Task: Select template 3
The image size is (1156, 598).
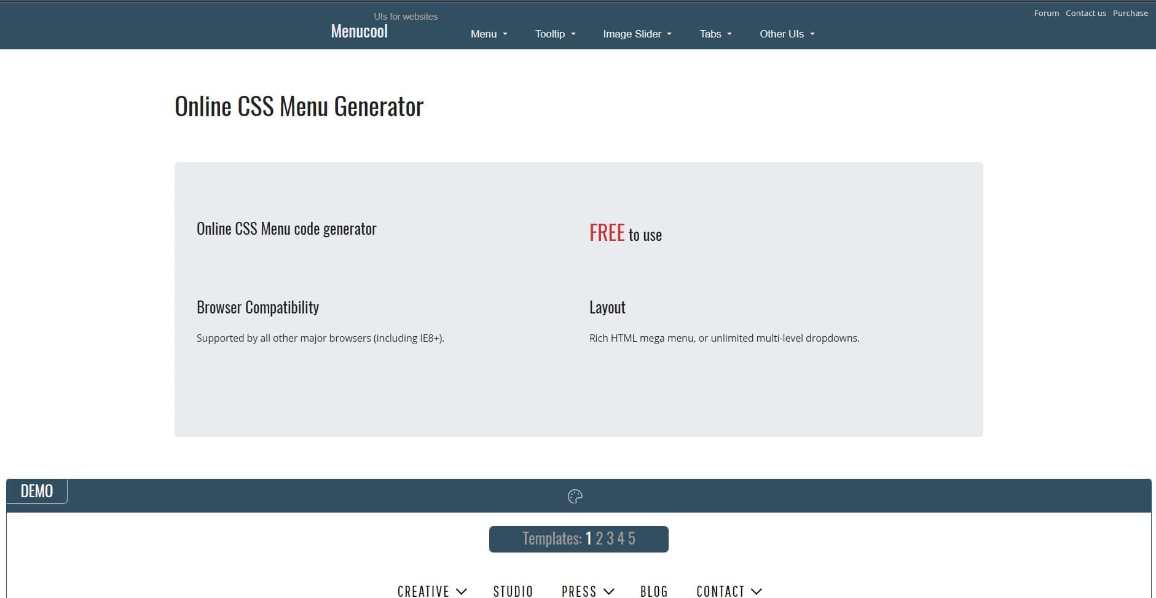Action: (610, 538)
